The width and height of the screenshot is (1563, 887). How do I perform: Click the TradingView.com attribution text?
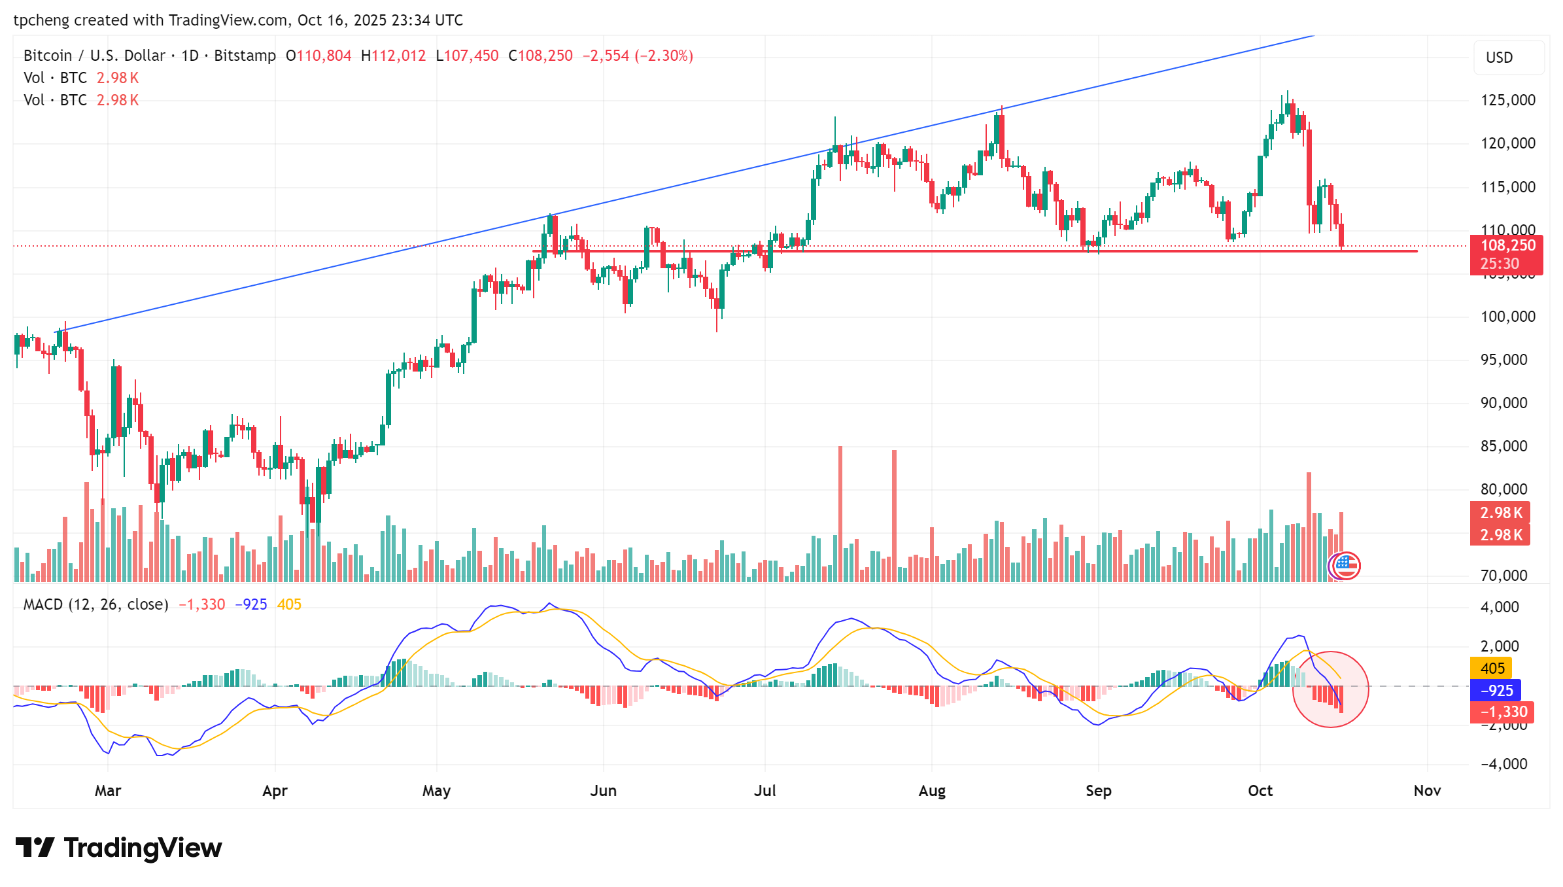[228, 20]
